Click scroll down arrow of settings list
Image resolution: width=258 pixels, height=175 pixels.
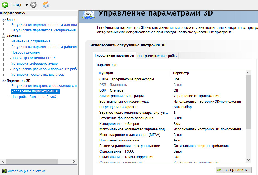pyautogui.click(x=249, y=160)
